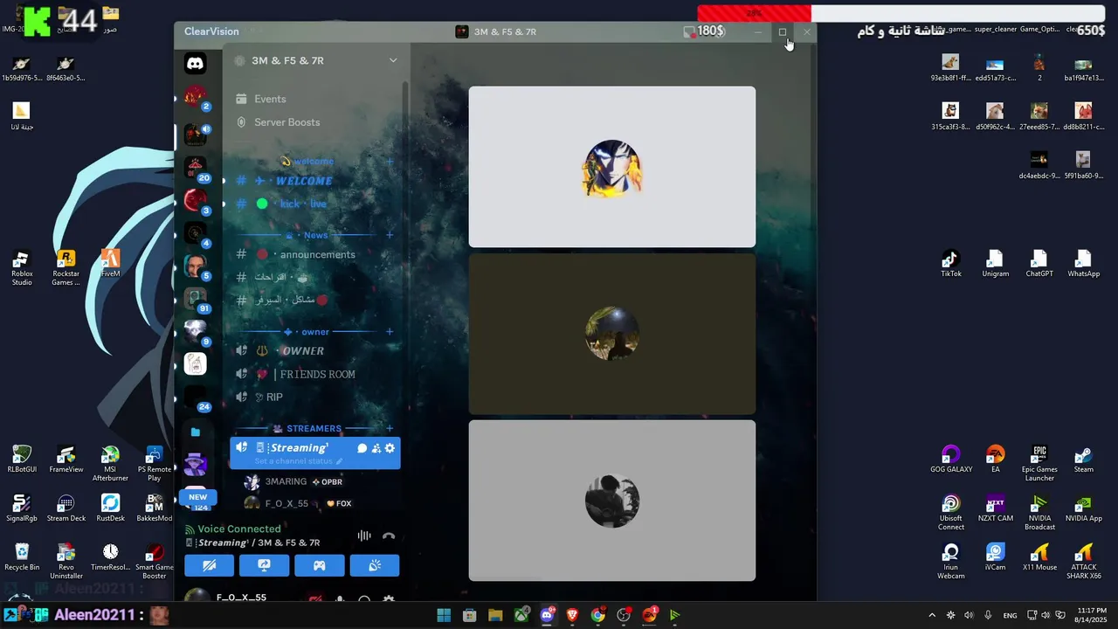Open WhatsApp desktop shortcut
1118x629 pixels.
1083,263
